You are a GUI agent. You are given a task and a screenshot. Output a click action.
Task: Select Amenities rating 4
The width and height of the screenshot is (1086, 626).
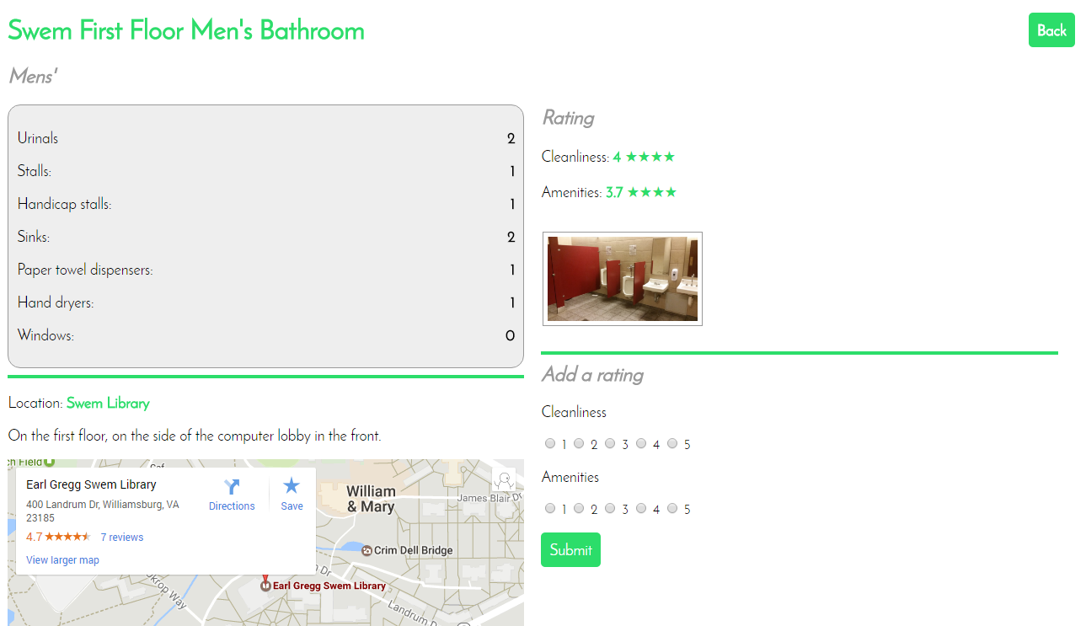[641, 508]
